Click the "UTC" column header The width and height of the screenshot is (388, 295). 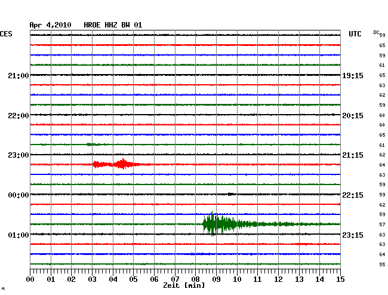(x=355, y=34)
